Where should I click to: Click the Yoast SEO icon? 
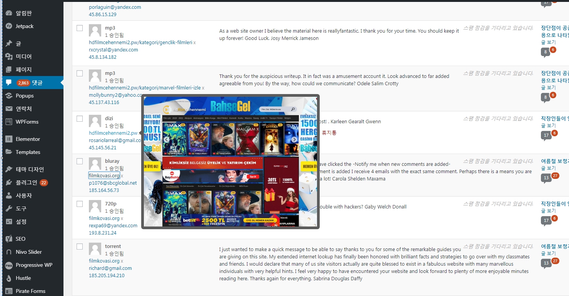point(9,239)
